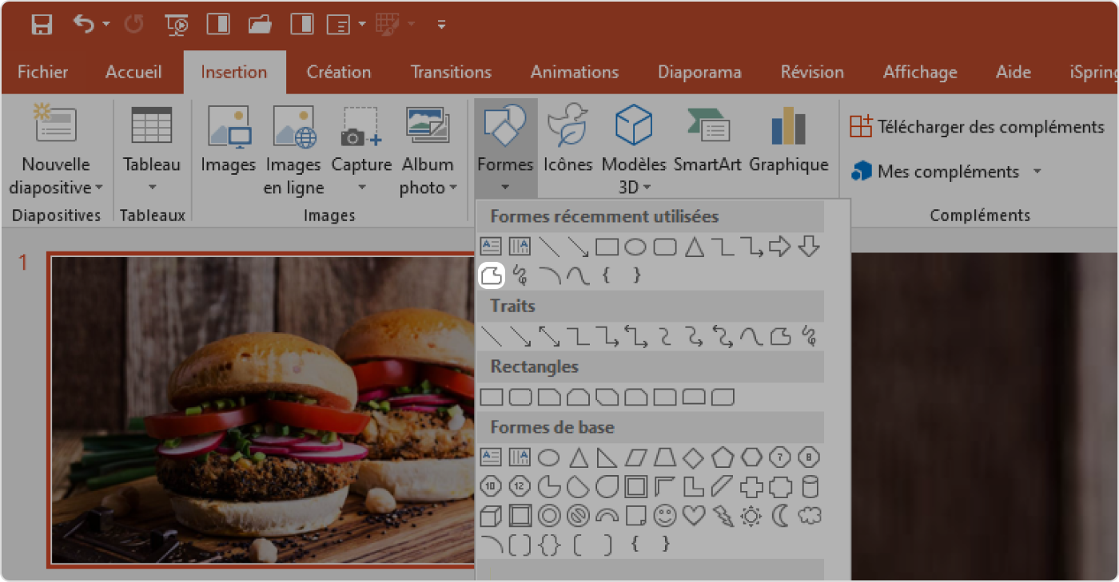Click Télécharger des compléments
Viewport: 1119px width, 582px height.
tap(977, 126)
